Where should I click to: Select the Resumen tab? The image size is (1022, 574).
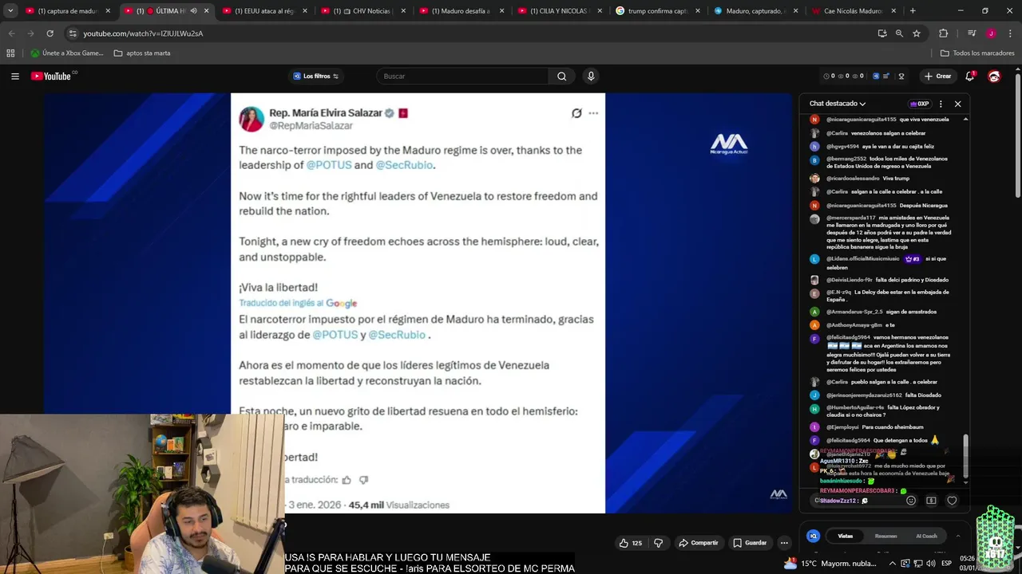[x=885, y=536]
